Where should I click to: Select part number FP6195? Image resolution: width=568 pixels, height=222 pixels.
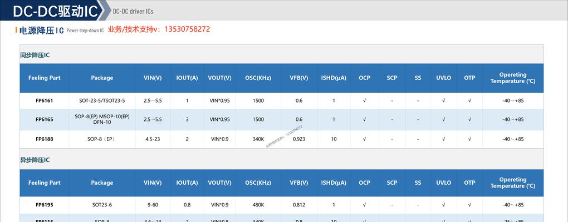(44, 205)
